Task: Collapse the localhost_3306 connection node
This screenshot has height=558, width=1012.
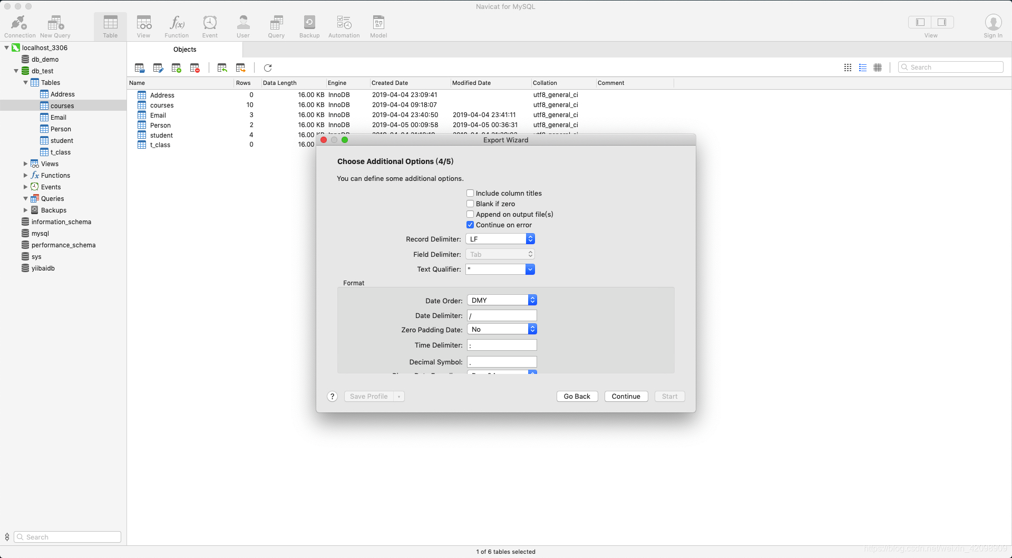Action: (x=7, y=47)
